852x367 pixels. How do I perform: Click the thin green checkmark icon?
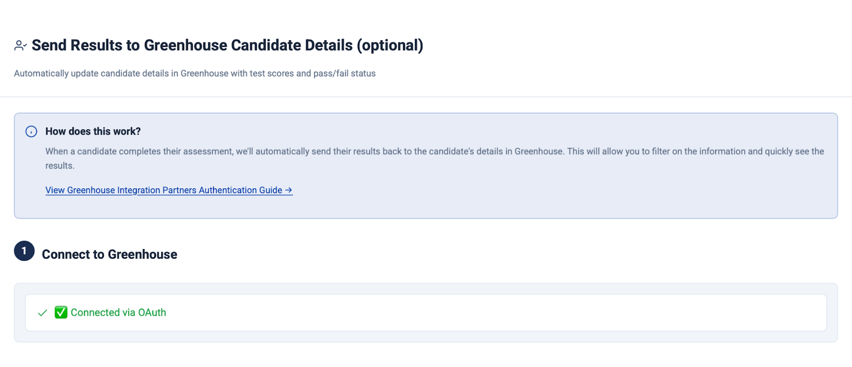point(43,313)
